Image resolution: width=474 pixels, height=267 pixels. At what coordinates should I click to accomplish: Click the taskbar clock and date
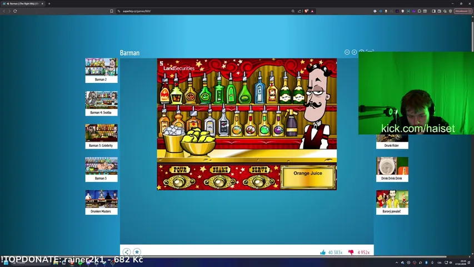[461, 263]
